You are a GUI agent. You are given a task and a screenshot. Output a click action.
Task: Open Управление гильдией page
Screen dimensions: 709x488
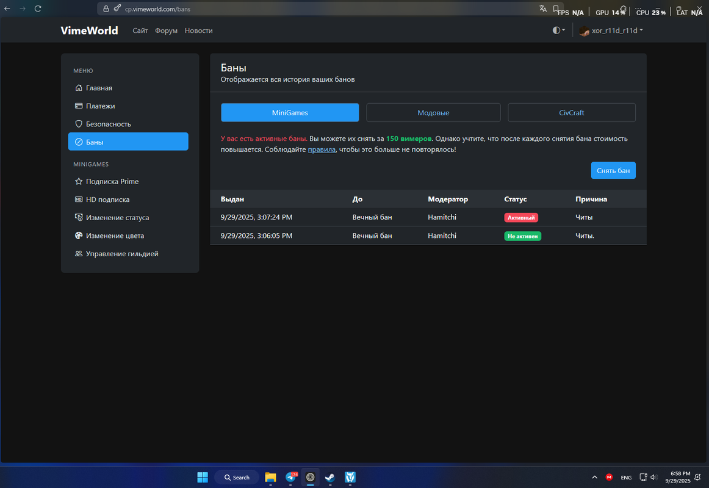click(128, 254)
